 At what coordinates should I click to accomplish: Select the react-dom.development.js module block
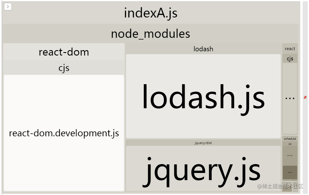tap(64, 133)
